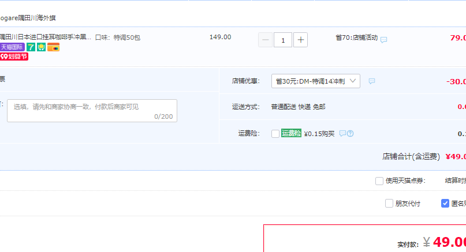The height and width of the screenshot is (252, 466).
Task: Click the 省70:店铺活动 promotion text
Action: [x=357, y=37]
